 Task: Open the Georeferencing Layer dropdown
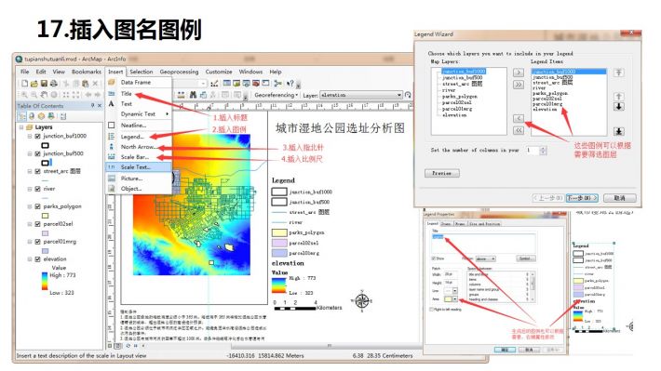pos(361,95)
